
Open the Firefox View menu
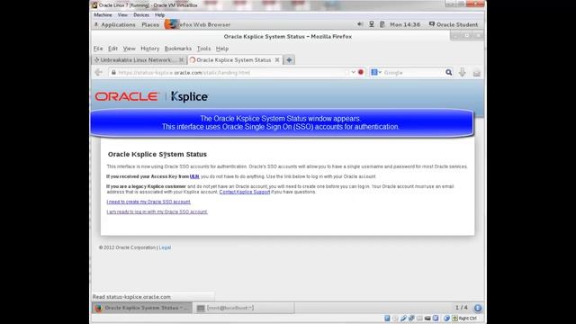(x=129, y=49)
